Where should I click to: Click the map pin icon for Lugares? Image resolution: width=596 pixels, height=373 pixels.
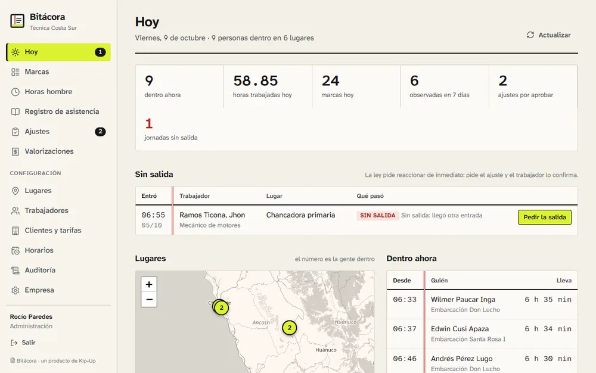point(15,191)
